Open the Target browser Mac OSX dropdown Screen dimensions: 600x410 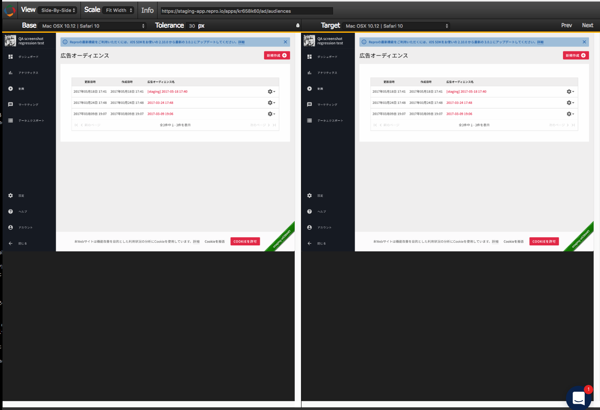click(396, 26)
